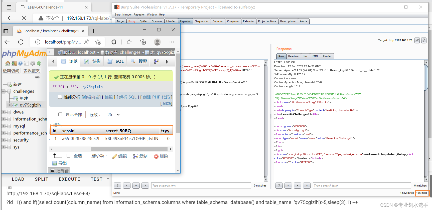Open collections icon in Edge toolbar
Image resolution: width=432 pixels, height=210 pixels.
(143, 42)
